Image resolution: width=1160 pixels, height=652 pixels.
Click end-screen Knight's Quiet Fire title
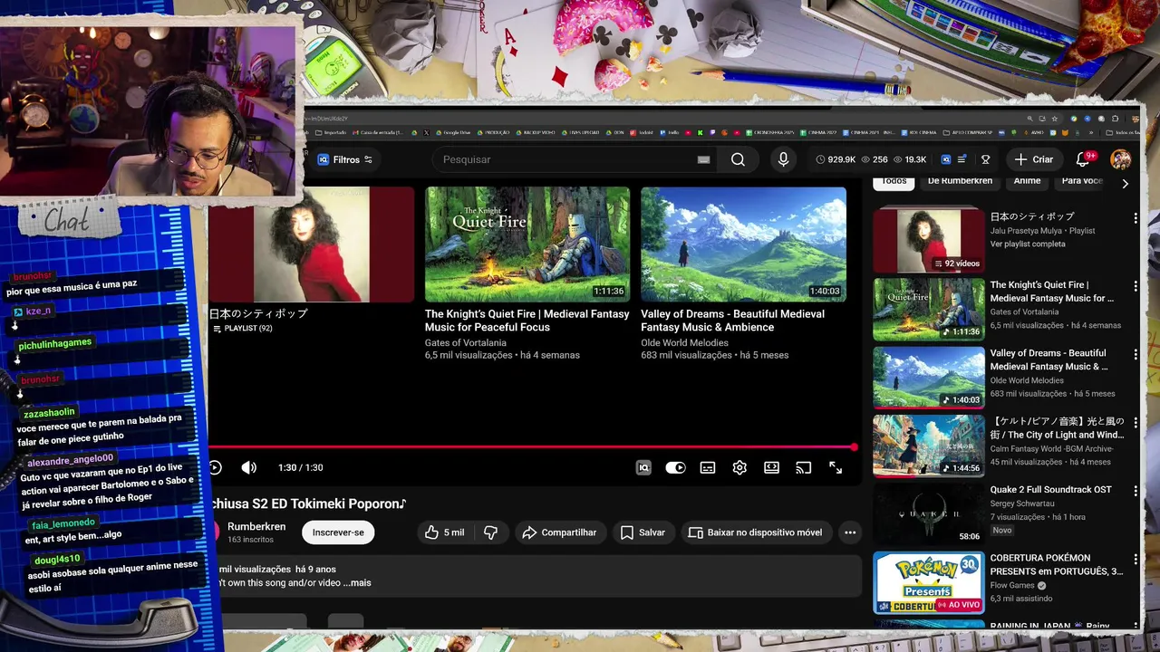527,321
